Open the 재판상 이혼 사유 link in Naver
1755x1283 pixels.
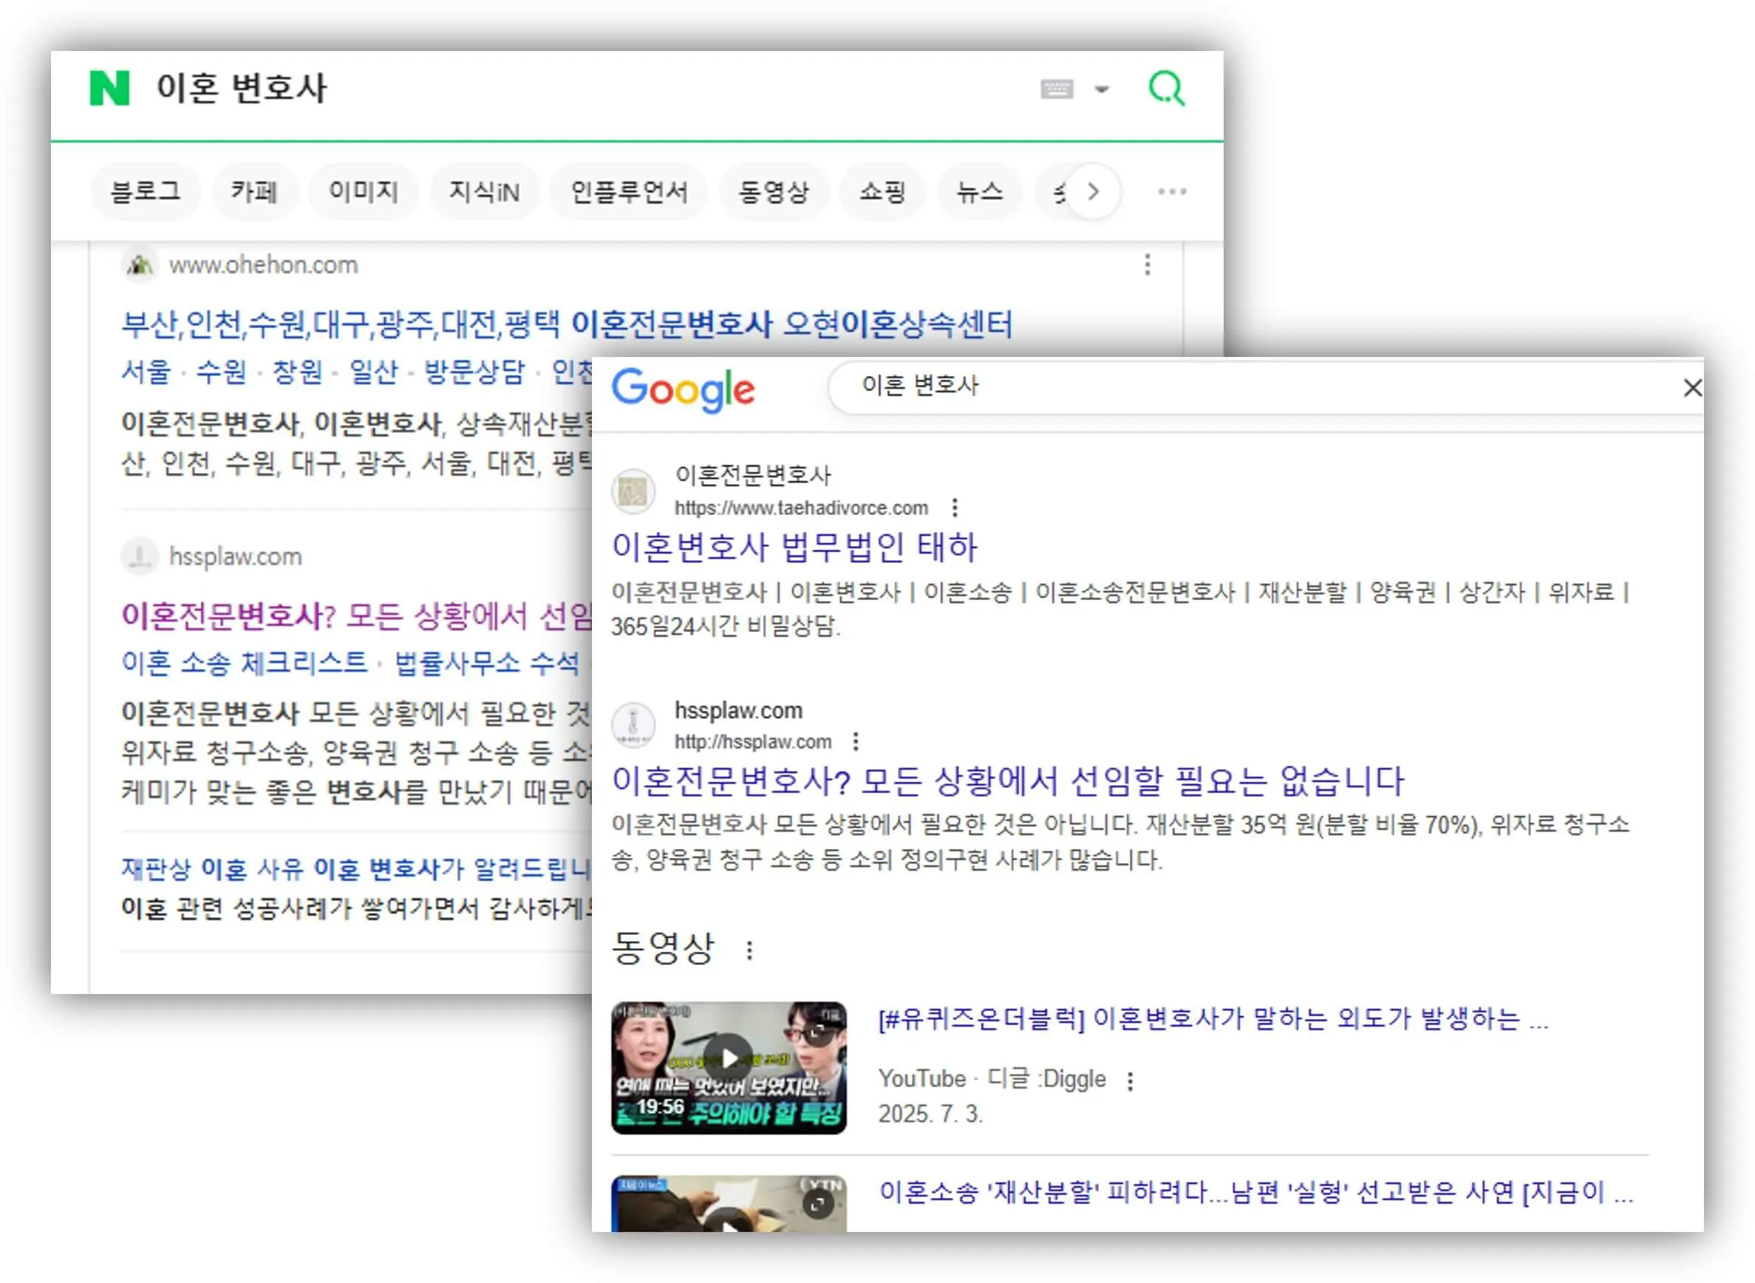[355, 868]
